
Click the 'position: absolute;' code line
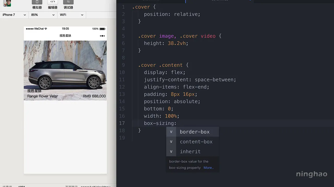pyautogui.click(x=172, y=101)
